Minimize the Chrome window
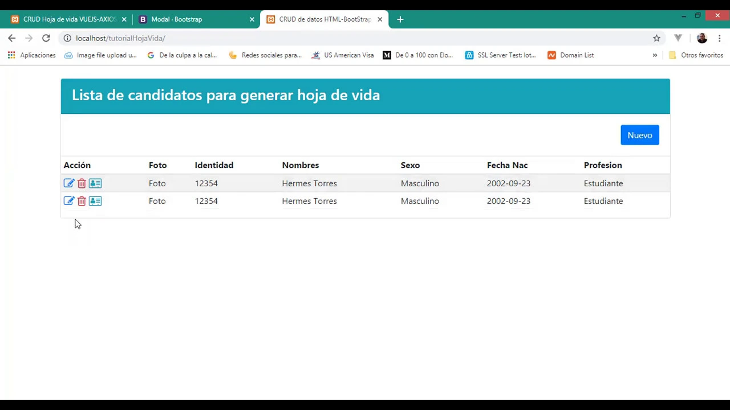This screenshot has height=410, width=730. point(684,16)
